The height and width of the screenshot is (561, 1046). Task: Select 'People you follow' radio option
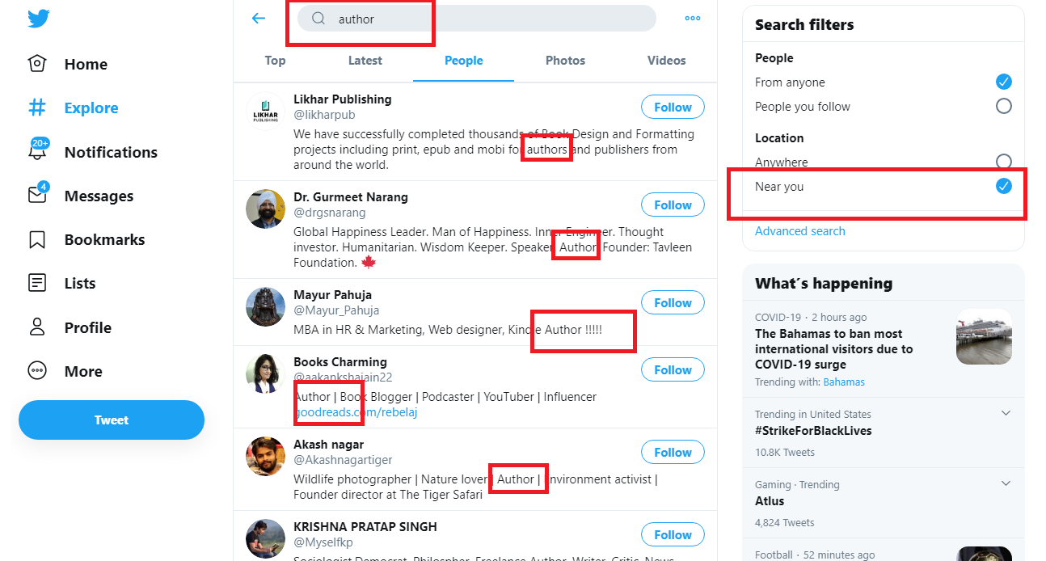(x=1003, y=106)
